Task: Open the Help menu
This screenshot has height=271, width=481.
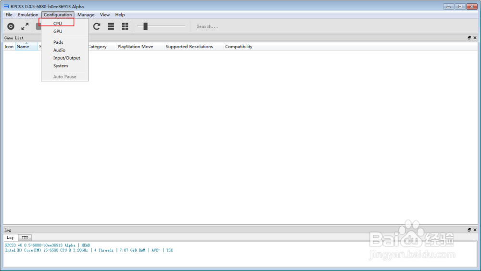Action: [x=120, y=15]
